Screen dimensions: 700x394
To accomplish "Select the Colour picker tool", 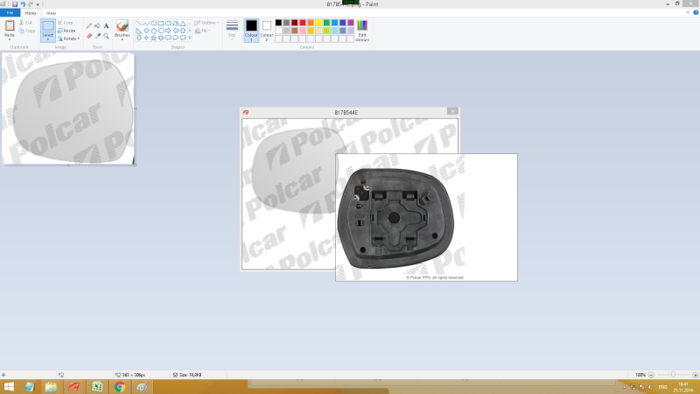I will [97, 36].
